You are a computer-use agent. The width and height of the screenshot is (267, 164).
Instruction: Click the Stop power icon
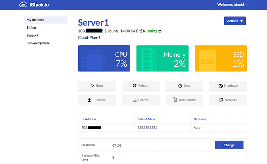180,86
